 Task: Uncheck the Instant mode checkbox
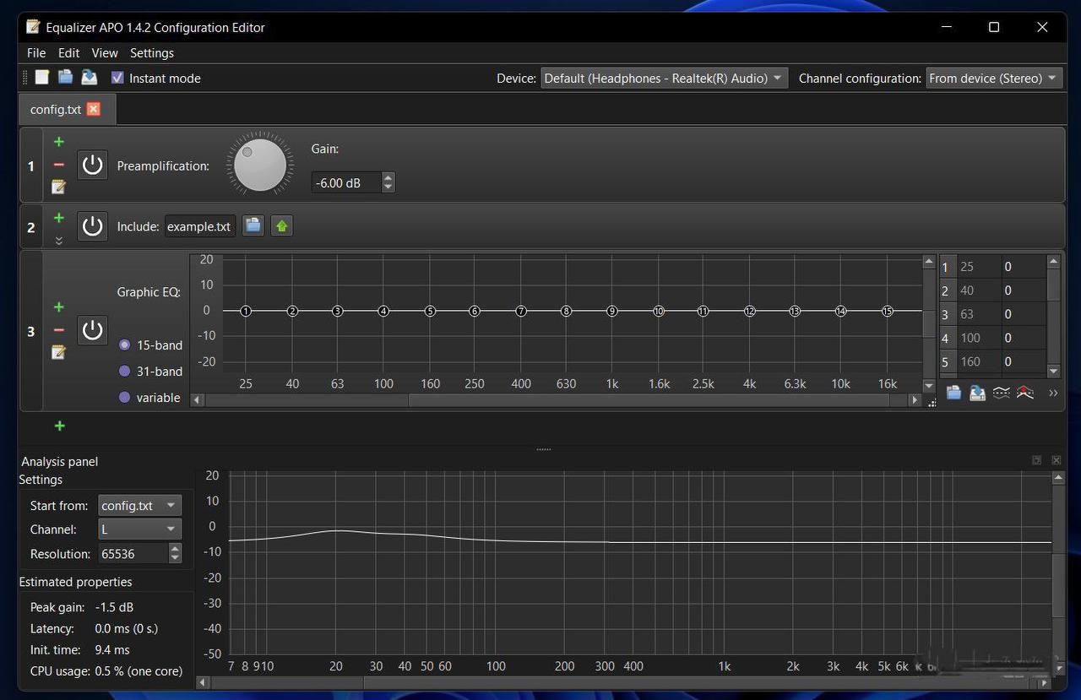117,78
